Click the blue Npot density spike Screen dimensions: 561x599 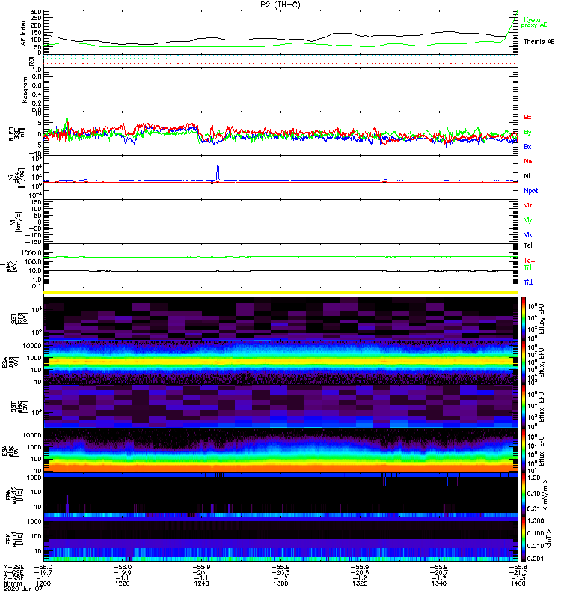[x=218, y=172]
